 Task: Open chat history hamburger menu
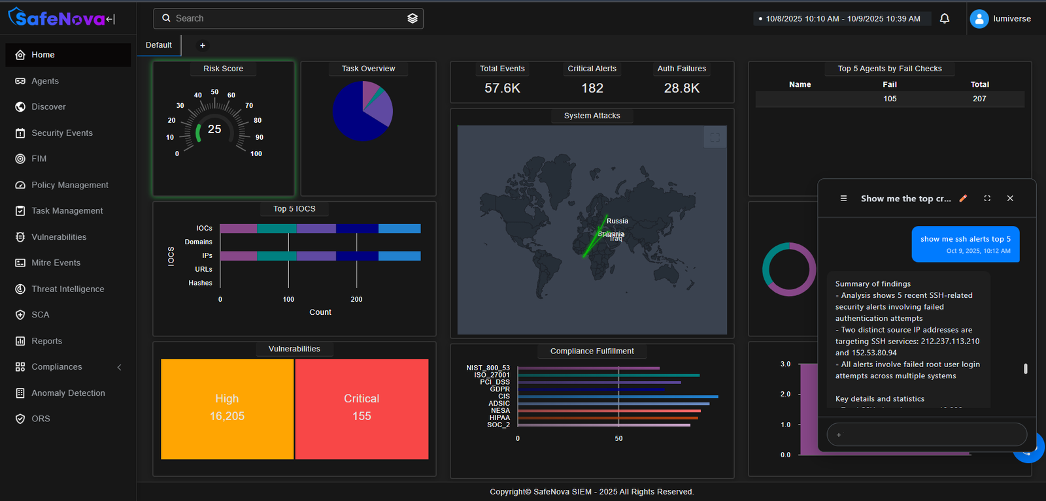click(843, 199)
